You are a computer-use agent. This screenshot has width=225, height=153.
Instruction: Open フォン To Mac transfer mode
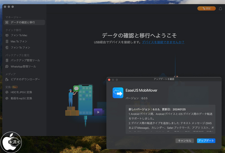pos(19,35)
